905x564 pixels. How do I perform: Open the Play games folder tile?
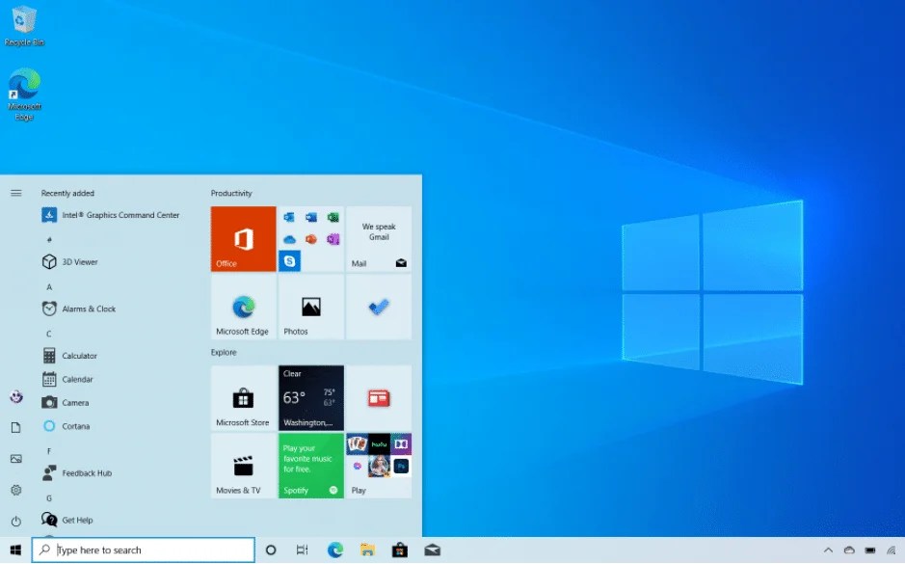379,466
